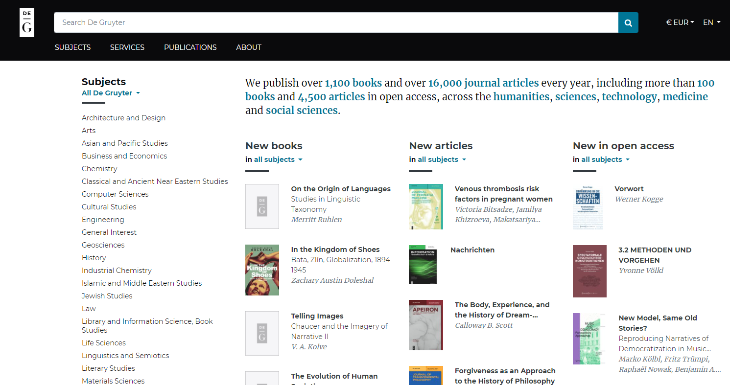Select Linguistics and Semiotics subject
Screen dimensions: 730x385
click(125, 356)
